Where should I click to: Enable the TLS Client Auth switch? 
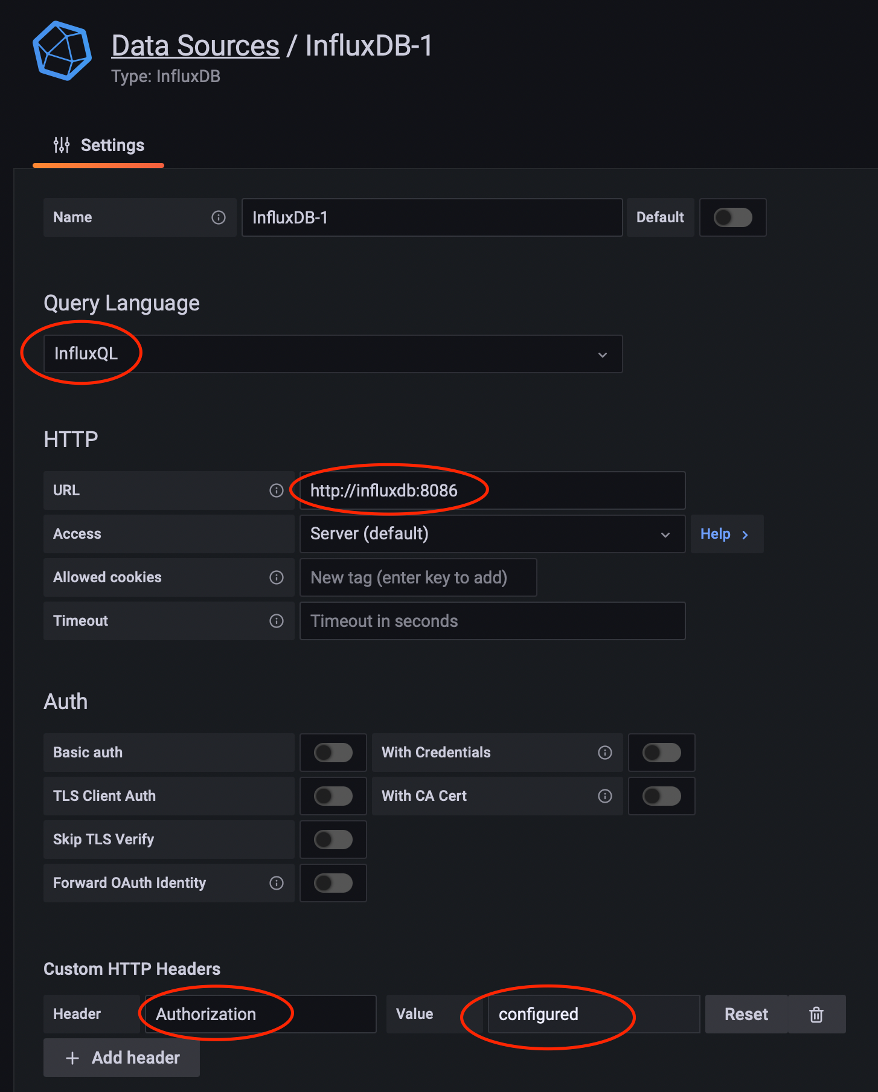[333, 796]
